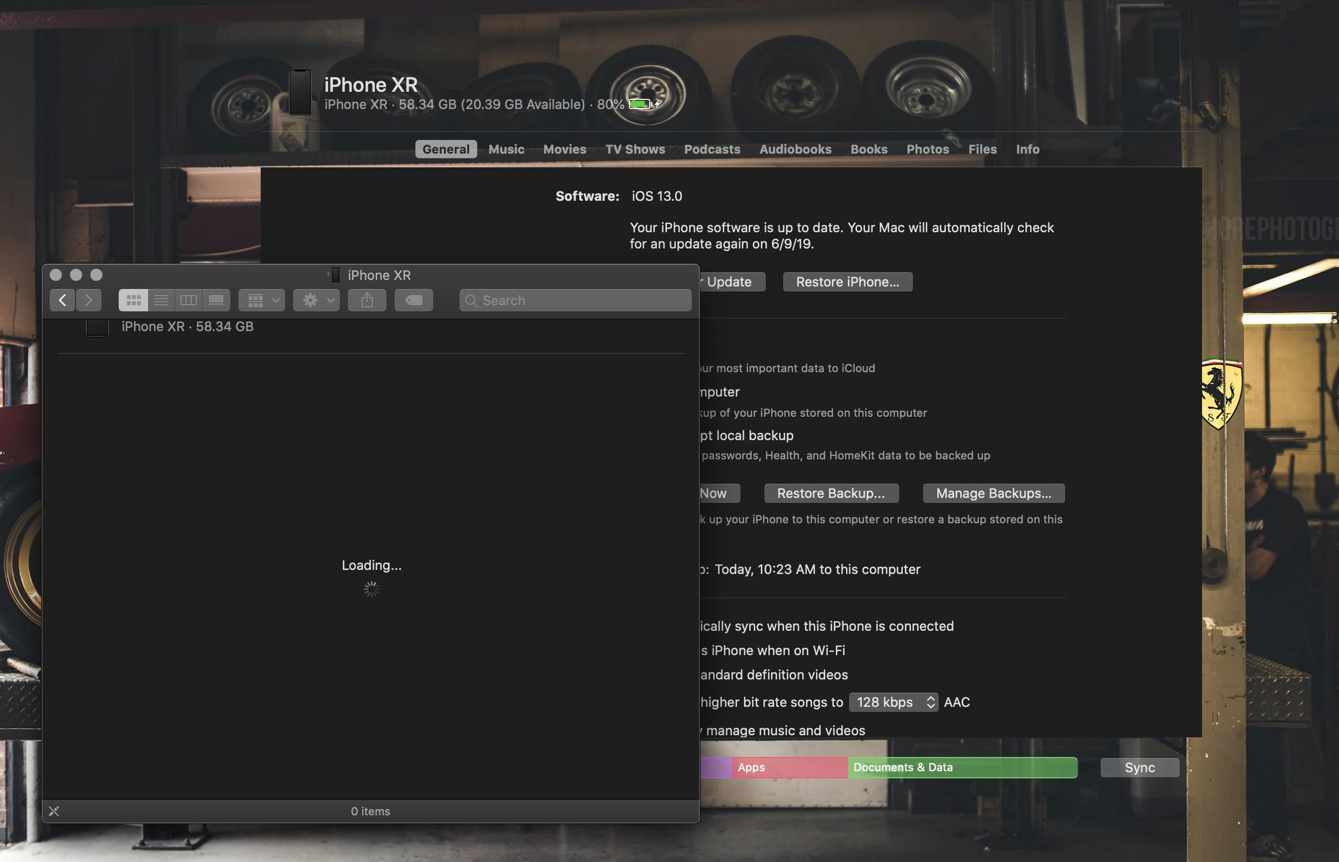Click the Share toolbar icon
This screenshot has height=862, width=1339.
point(367,301)
